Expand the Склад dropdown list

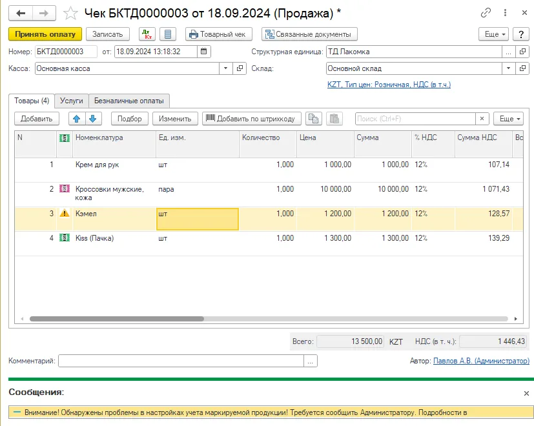tap(508, 68)
